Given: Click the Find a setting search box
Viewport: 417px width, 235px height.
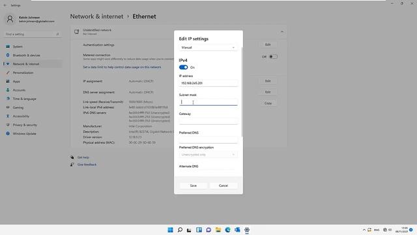Looking at the screenshot, I should 33,34.
